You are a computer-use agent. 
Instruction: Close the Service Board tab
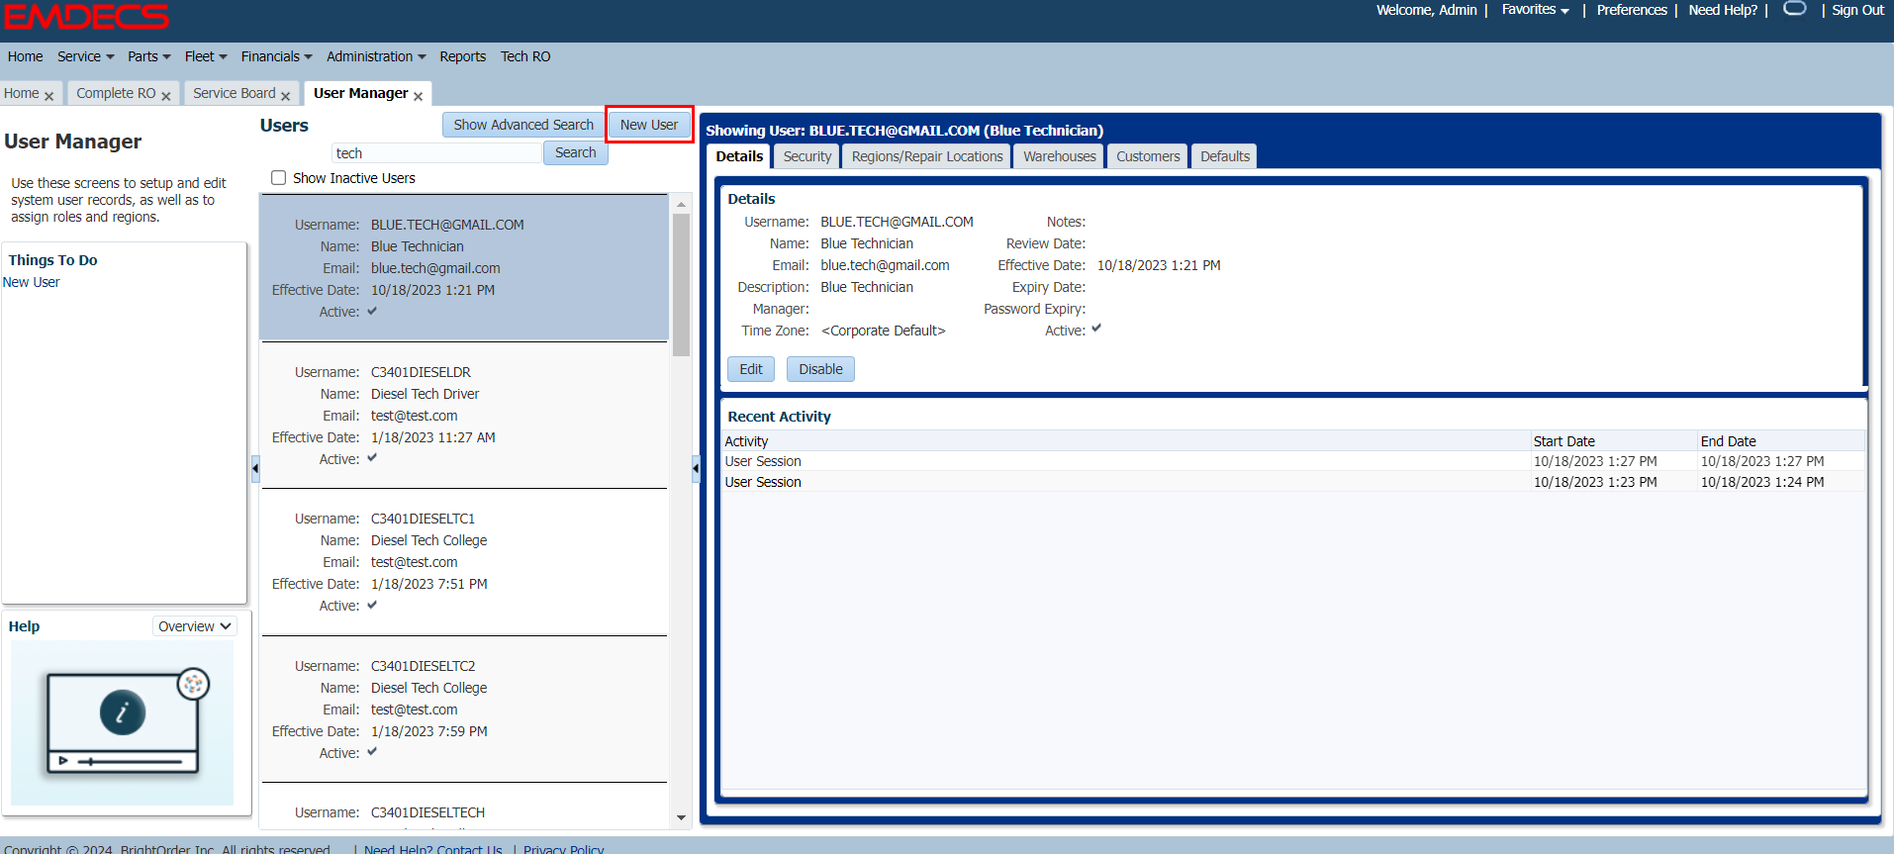(x=286, y=96)
